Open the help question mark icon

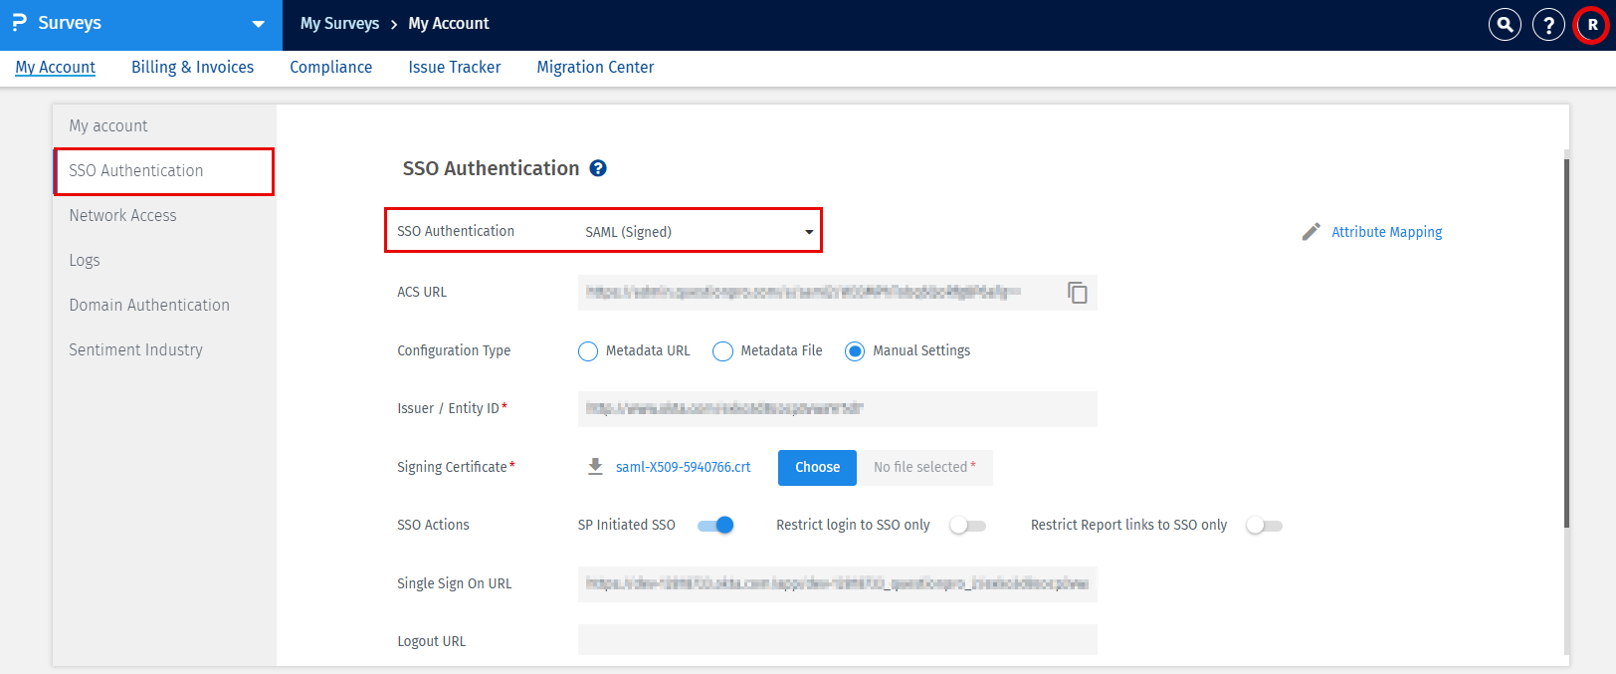point(1548,24)
